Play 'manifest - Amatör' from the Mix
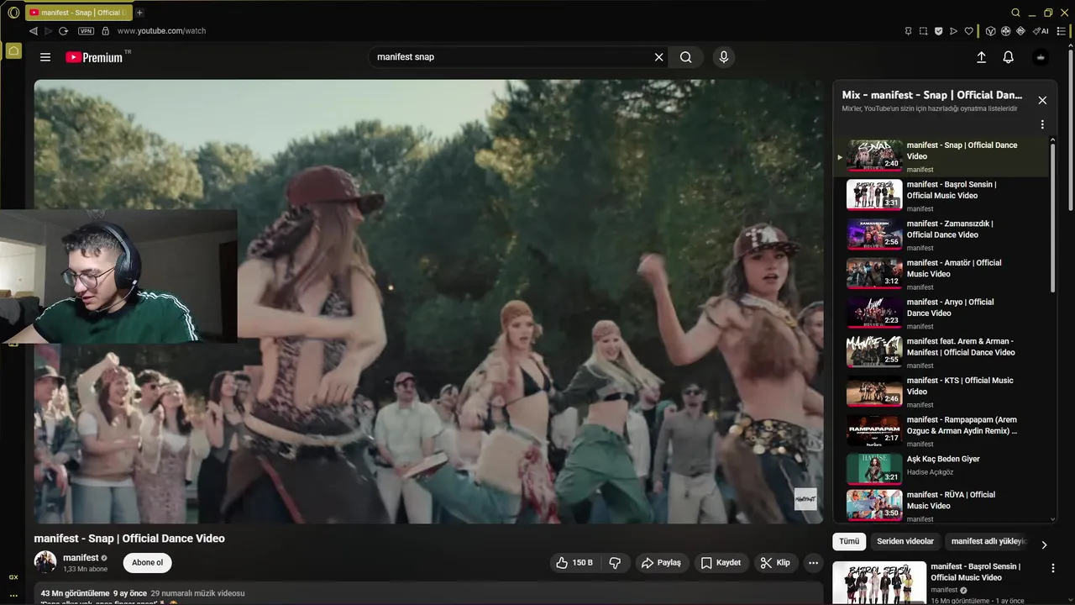The height and width of the screenshot is (605, 1075). pyautogui.click(x=941, y=274)
